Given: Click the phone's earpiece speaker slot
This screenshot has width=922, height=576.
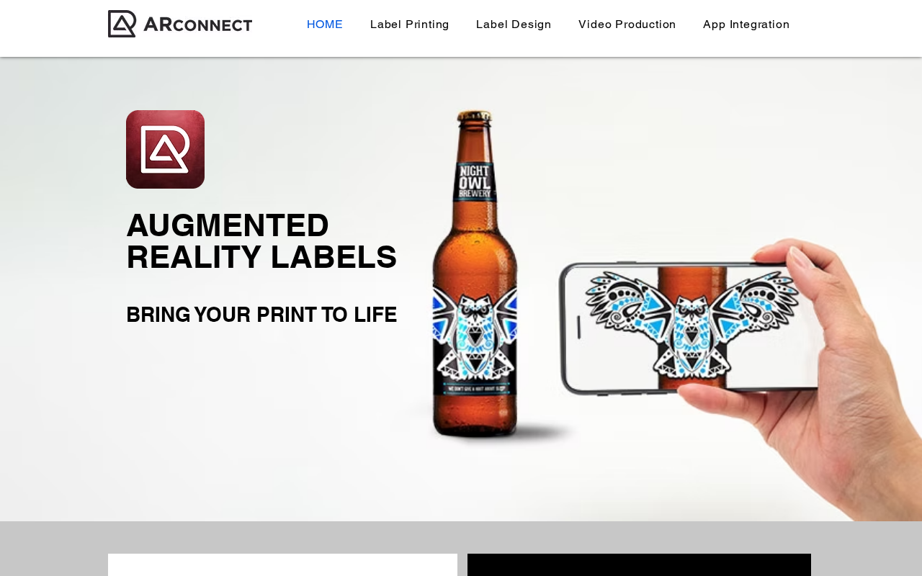Looking at the screenshot, I should (x=577, y=326).
